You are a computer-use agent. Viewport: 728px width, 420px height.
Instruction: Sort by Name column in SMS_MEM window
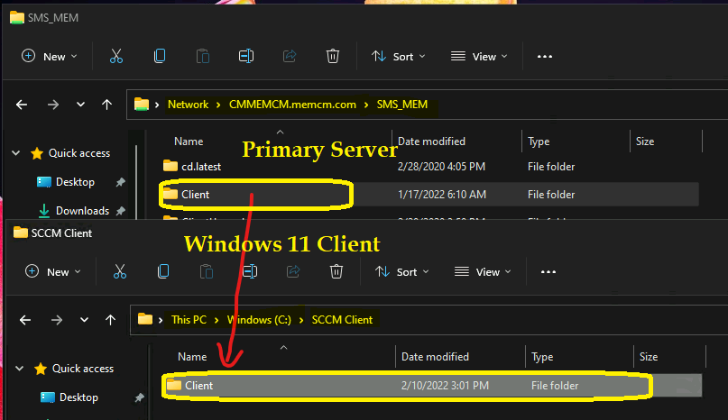(x=189, y=142)
